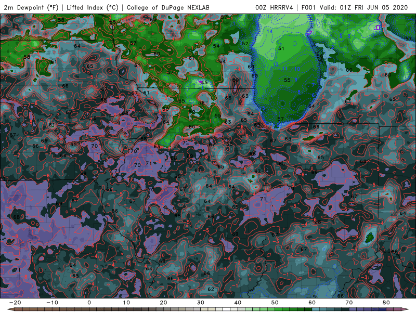
Task: Click the 70 tick label on color scale
Action: coord(349,303)
